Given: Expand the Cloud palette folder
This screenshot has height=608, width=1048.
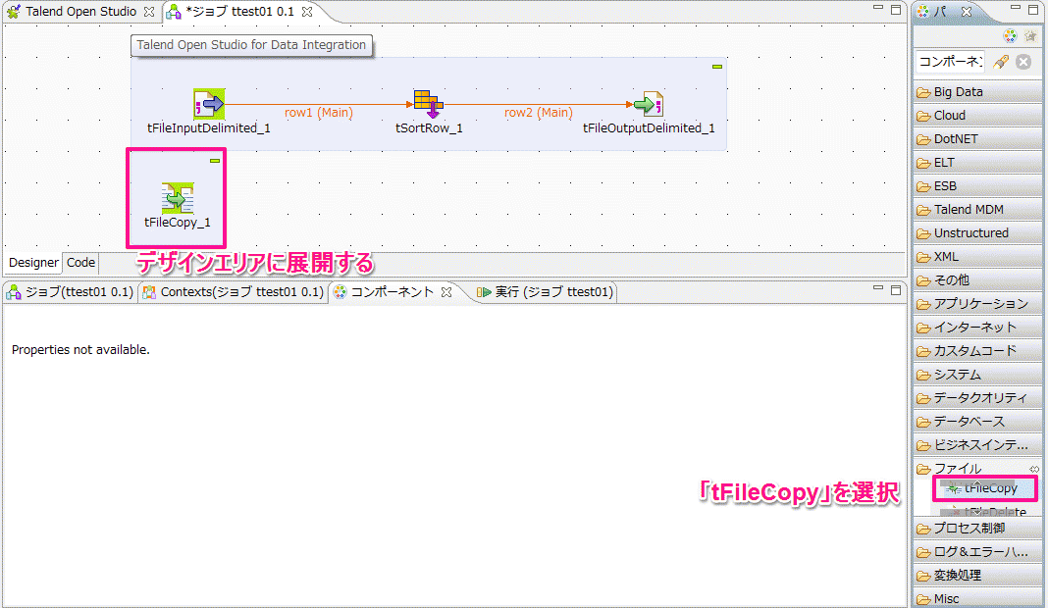Looking at the screenshot, I should coord(977,116).
